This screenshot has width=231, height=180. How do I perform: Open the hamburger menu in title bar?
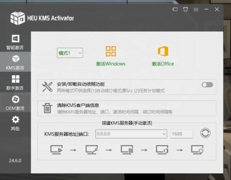tap(196, 9)
